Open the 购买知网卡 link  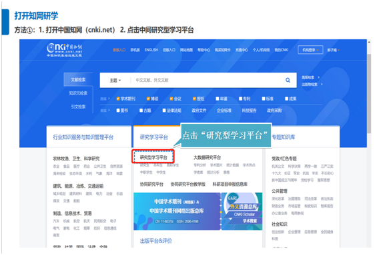tap(223, 50)
